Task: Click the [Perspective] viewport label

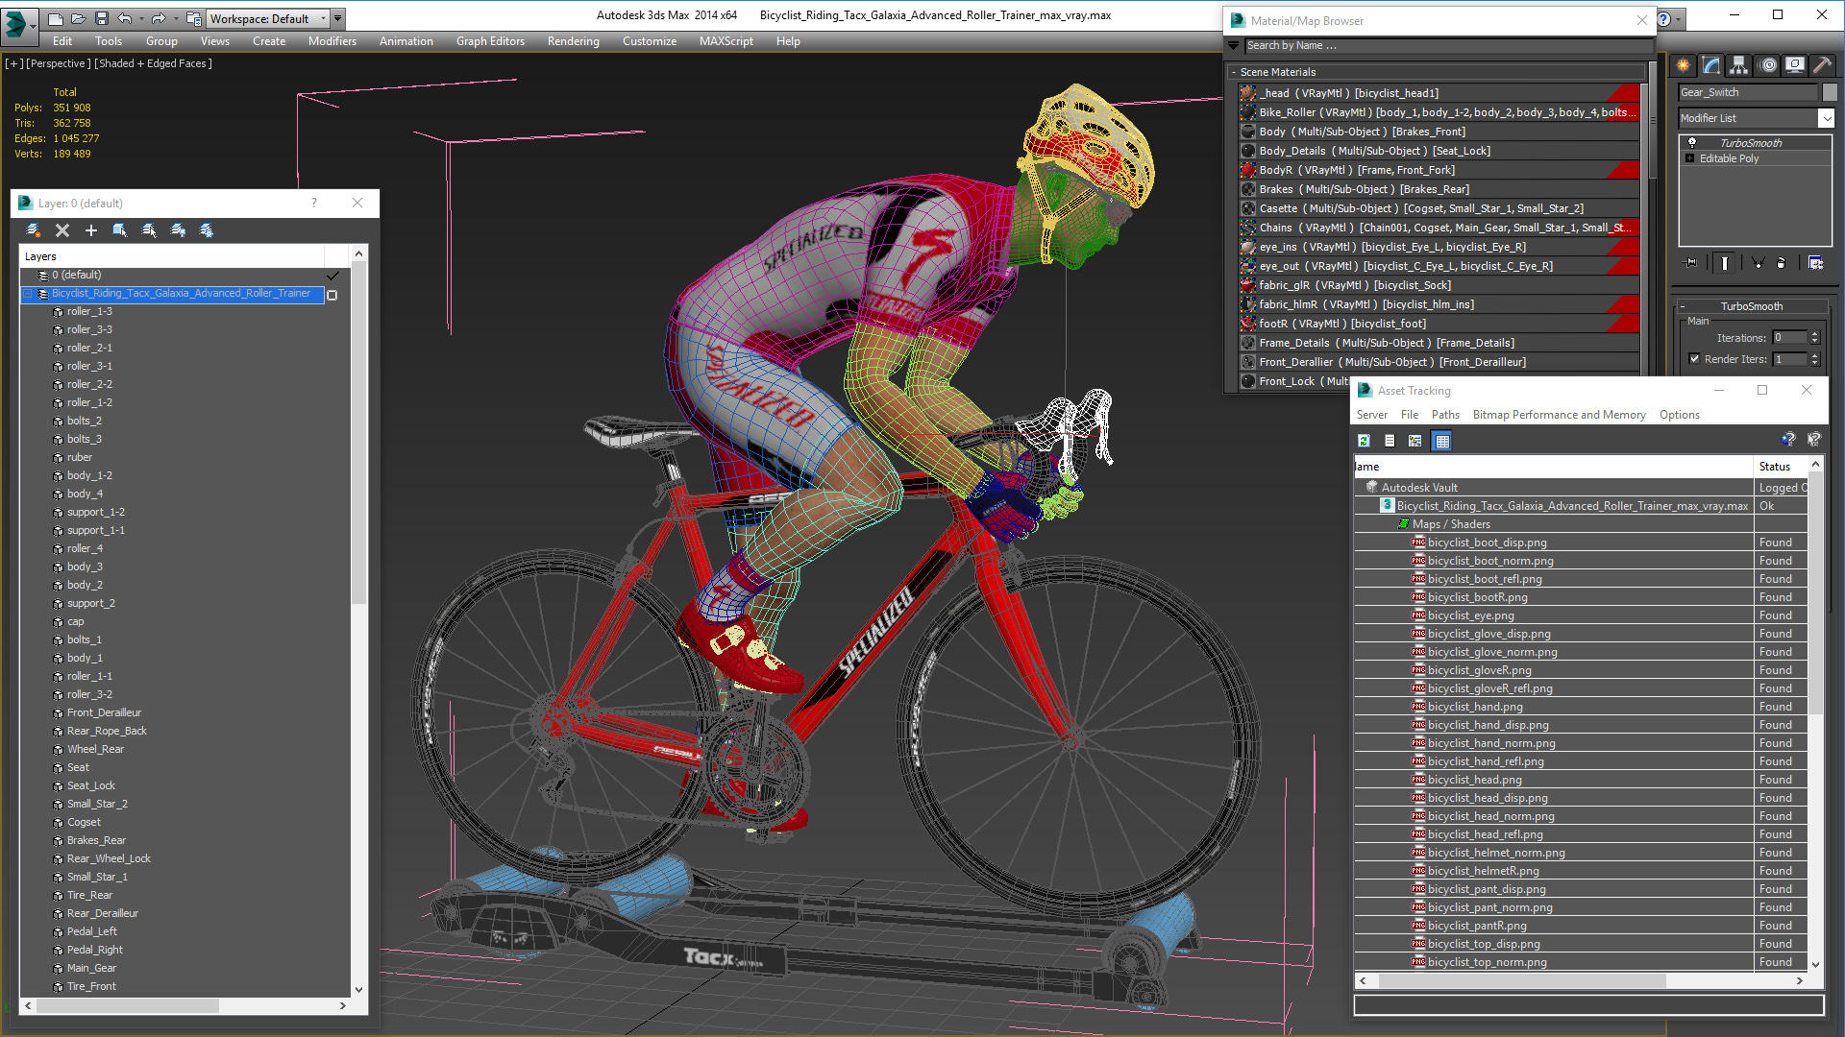Action: pos(59,63)
